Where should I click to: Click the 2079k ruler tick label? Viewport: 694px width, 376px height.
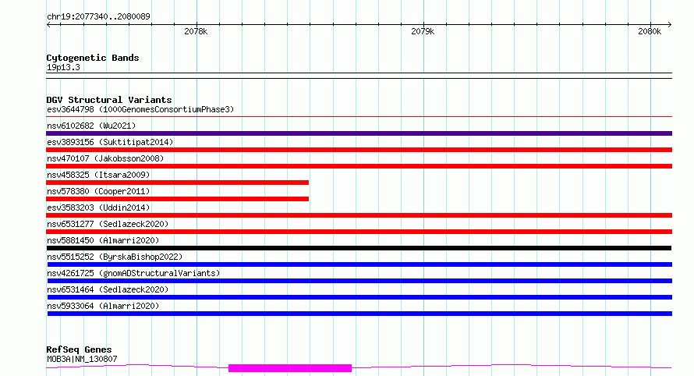point(423,31)
